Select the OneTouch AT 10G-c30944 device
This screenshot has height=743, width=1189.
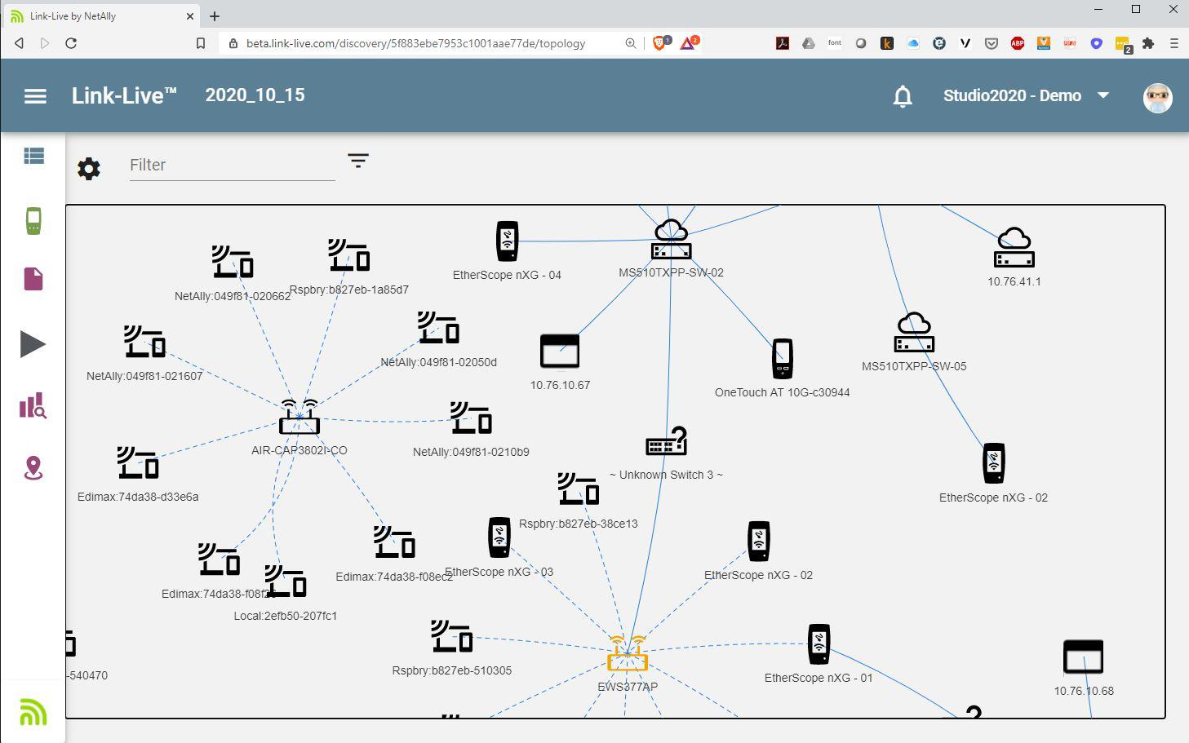(783, 359)
